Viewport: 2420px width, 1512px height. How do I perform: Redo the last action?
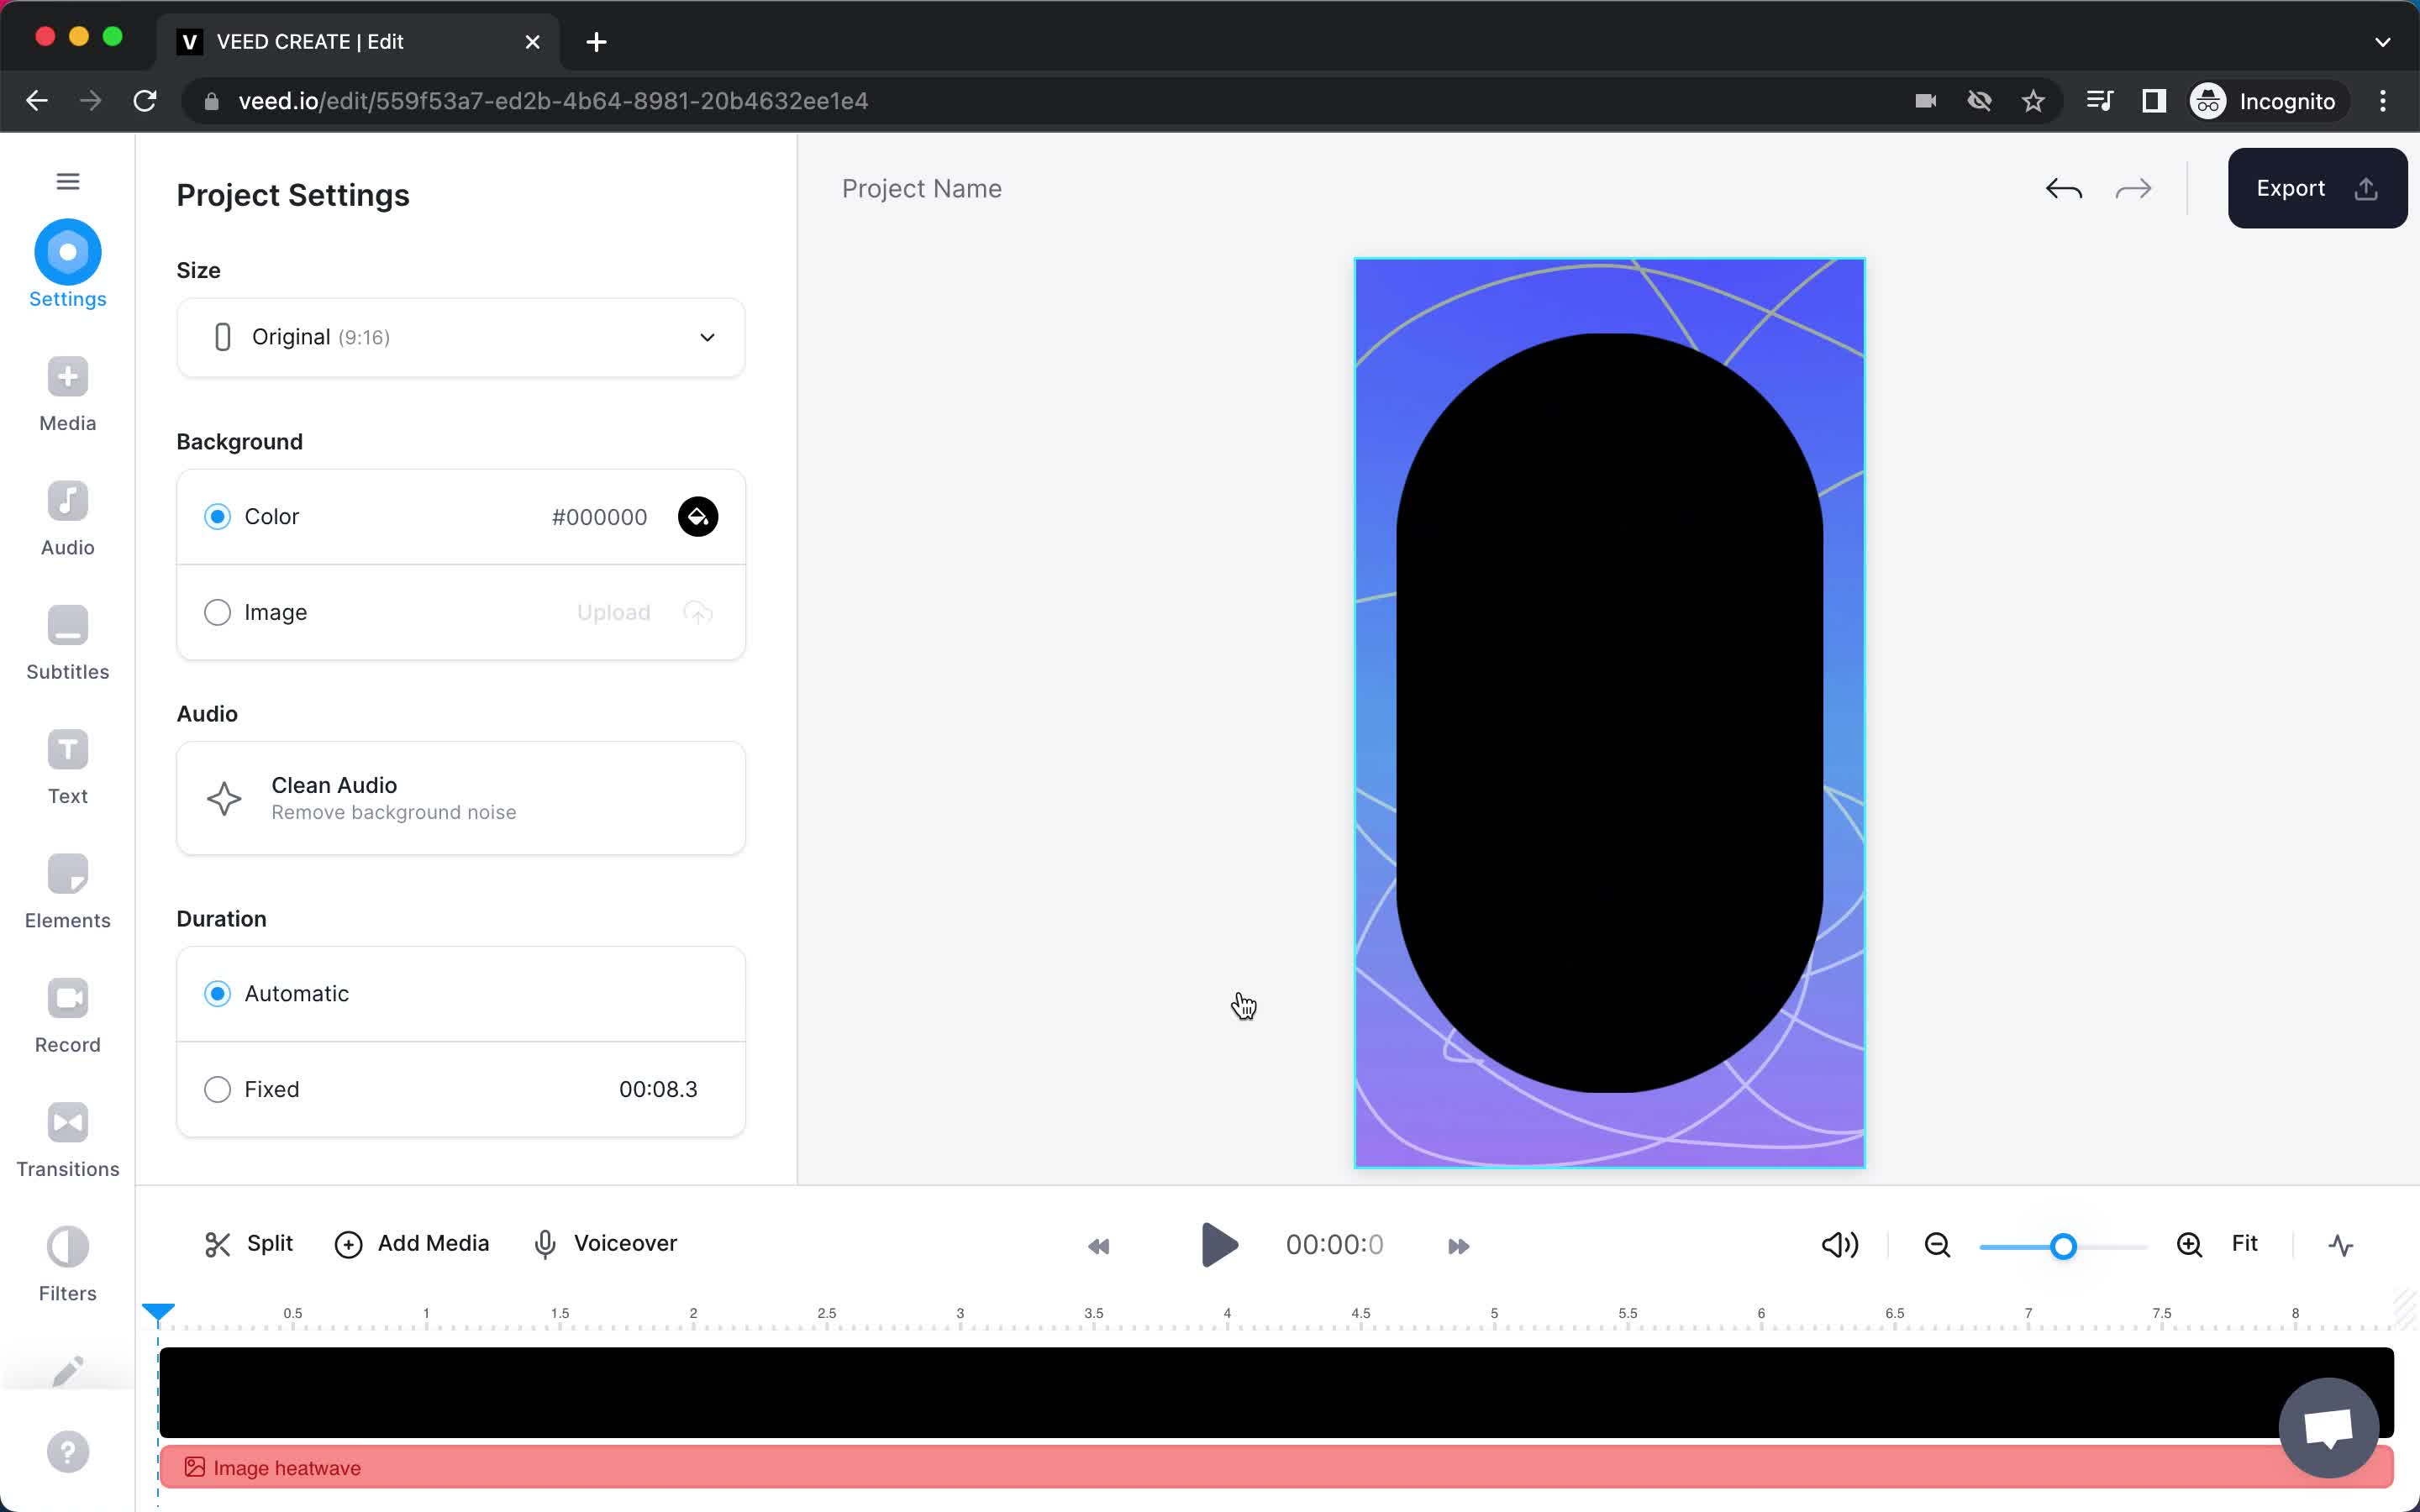2133,188
